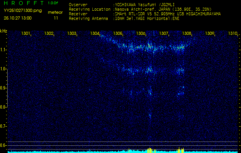Click the 0.9 frequency axis label

point(3,88)
